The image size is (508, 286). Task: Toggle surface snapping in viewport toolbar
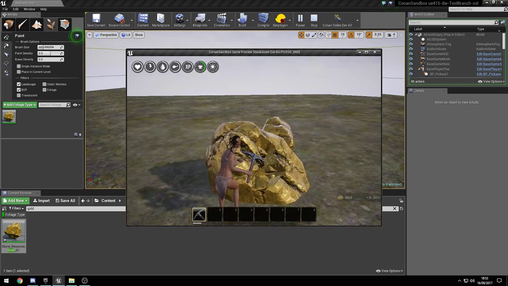tap(328, 35)
